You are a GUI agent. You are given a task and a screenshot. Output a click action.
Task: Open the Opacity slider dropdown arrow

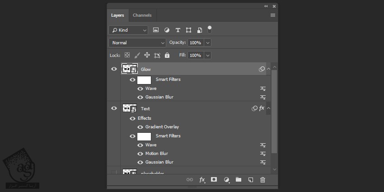[x=207, y=42]
